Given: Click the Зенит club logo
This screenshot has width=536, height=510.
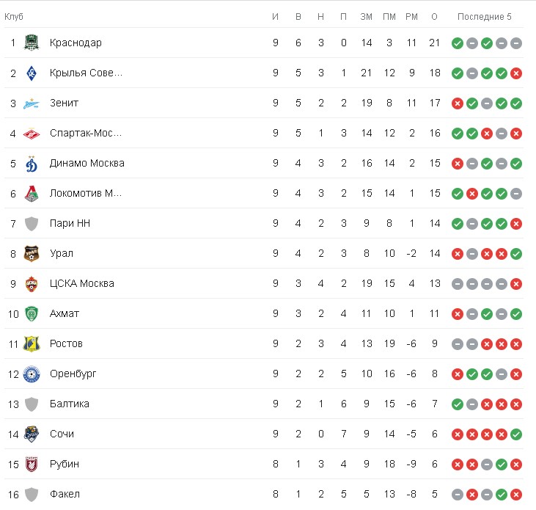Looking at the screenshot, I should coord(32,103).
